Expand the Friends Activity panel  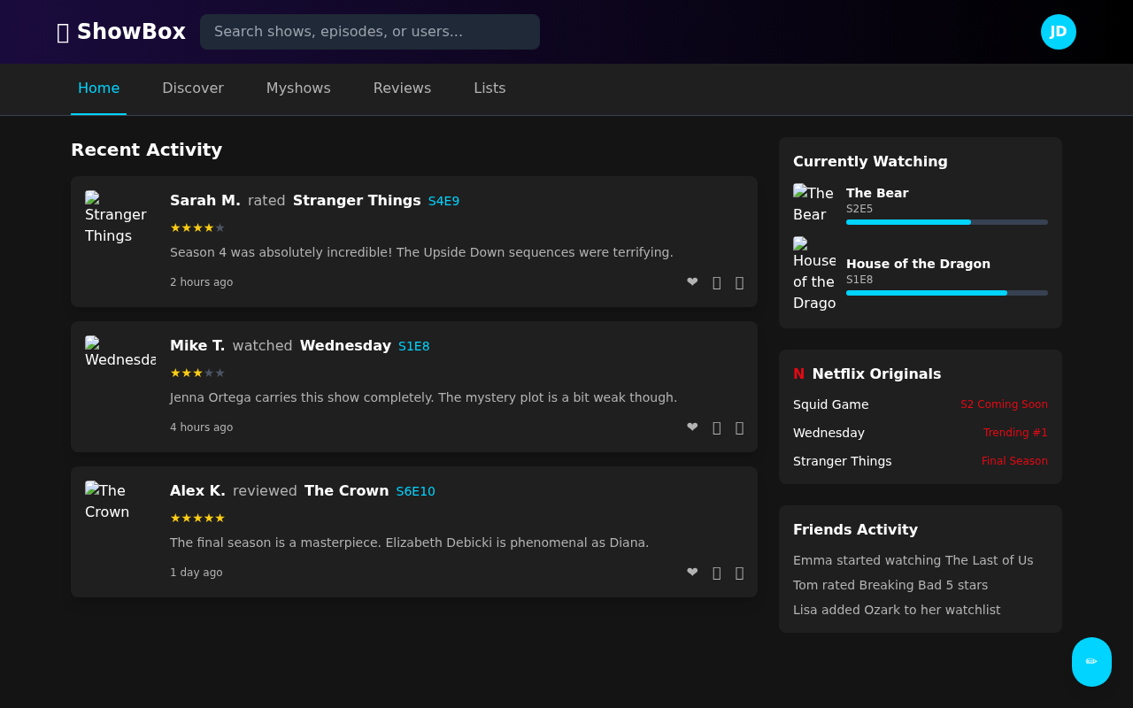pos(855,529)
